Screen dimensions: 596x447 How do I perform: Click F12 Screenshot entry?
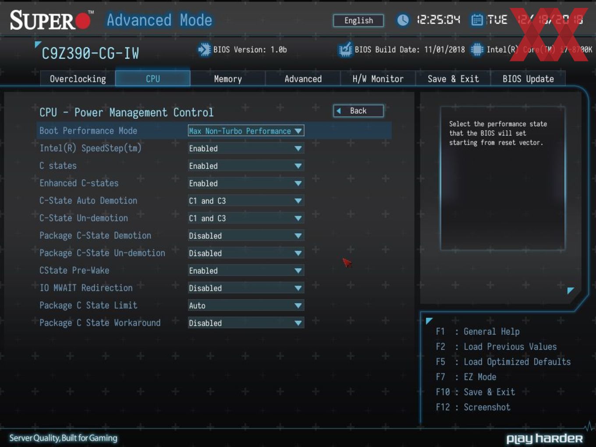point(473,407)
